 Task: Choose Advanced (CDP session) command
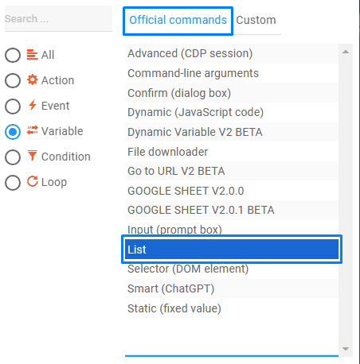(x=232, y=53)
